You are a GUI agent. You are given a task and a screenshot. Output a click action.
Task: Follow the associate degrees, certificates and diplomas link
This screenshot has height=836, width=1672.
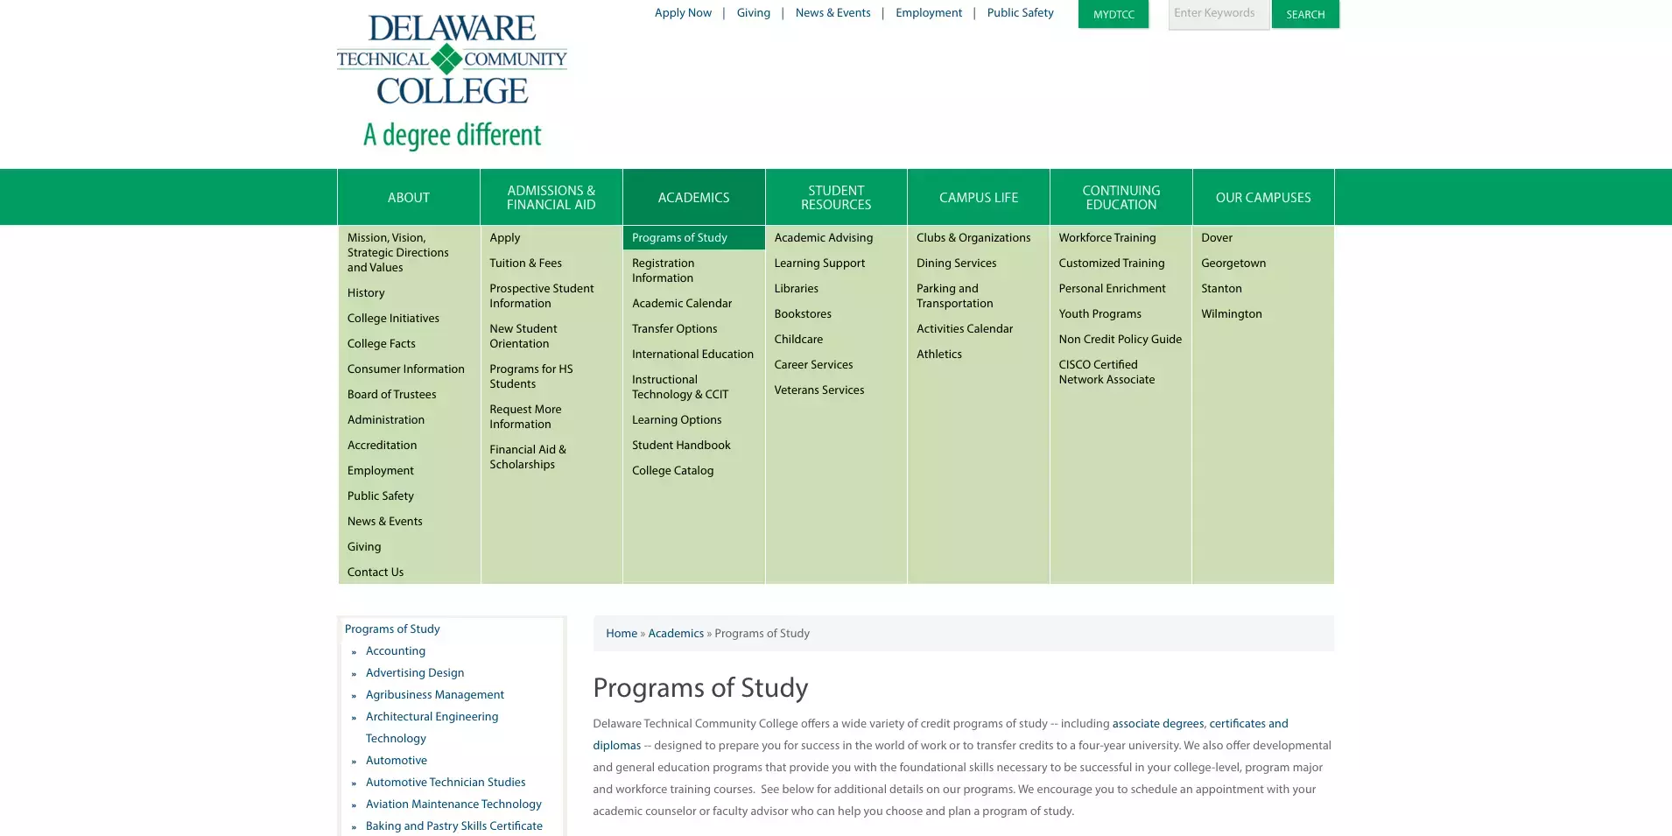(x=1200, y=724)
